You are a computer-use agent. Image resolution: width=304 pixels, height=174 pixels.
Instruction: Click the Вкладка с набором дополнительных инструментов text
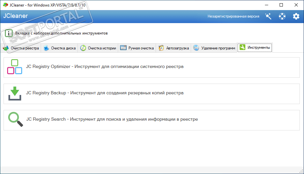(62, 33)
